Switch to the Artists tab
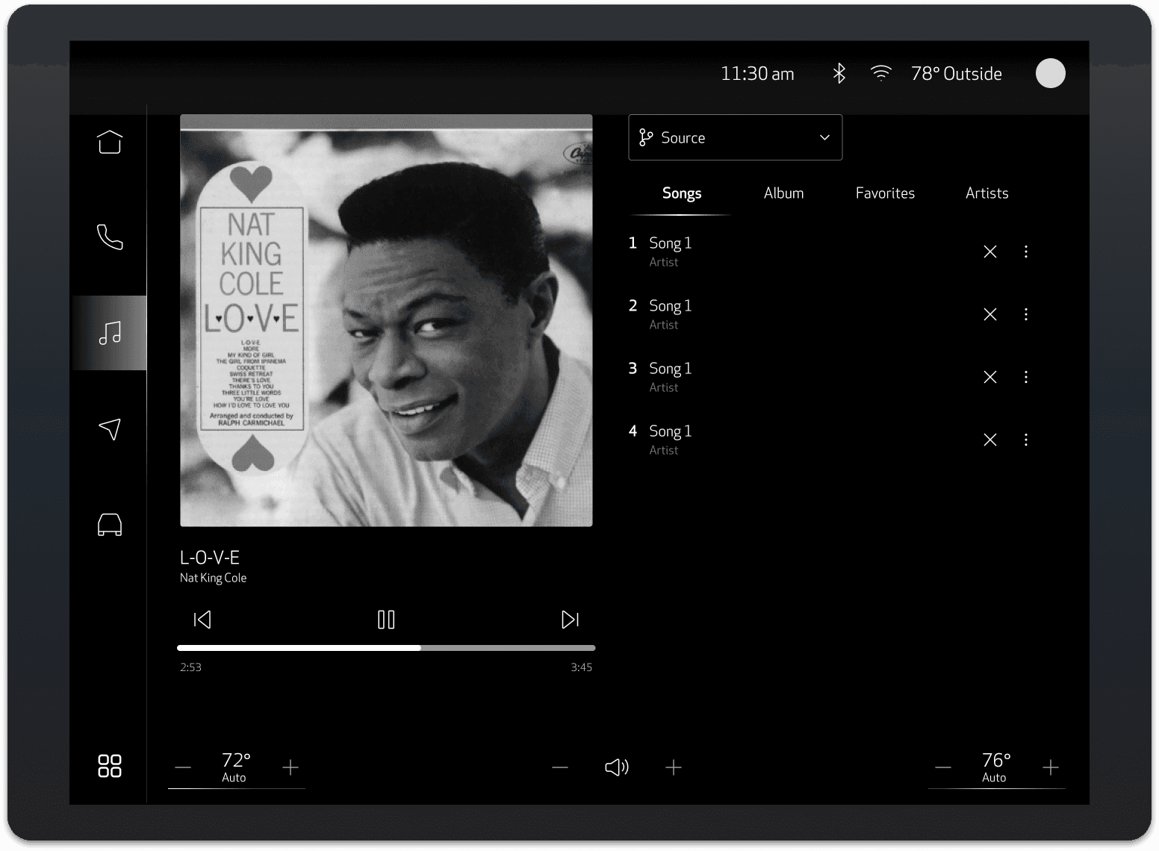 point(986,193)
